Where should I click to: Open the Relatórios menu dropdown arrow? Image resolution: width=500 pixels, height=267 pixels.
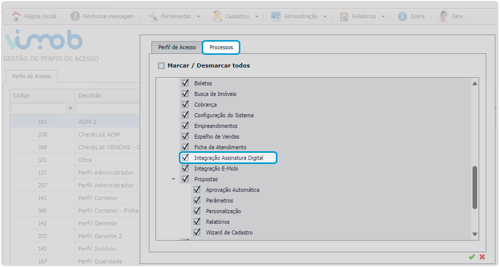[x=383, y=17]
